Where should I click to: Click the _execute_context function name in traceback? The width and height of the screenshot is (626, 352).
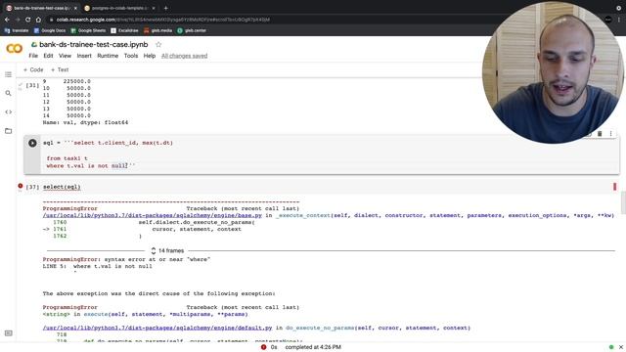[303, 215]
